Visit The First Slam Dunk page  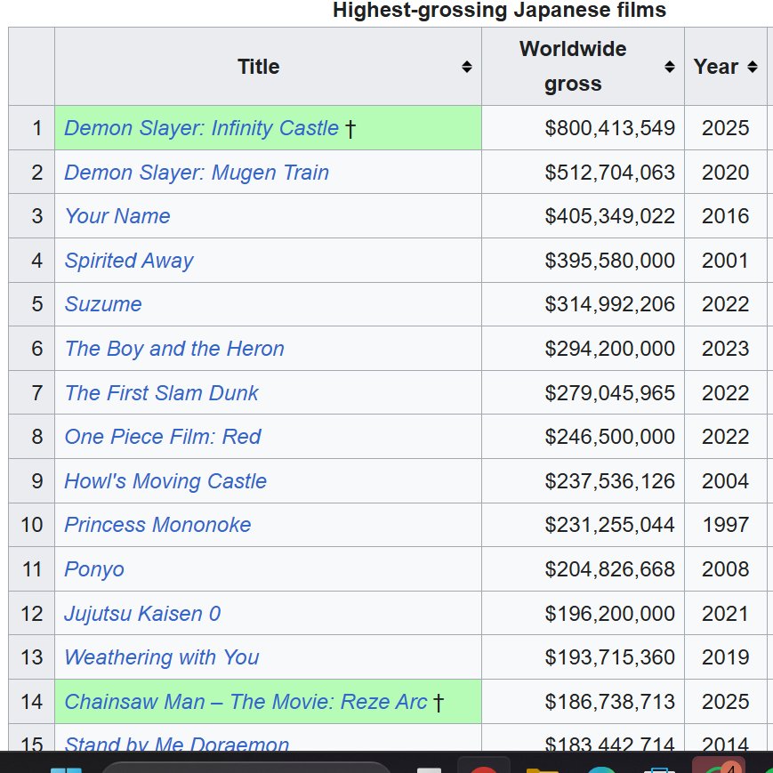(161, 393)
